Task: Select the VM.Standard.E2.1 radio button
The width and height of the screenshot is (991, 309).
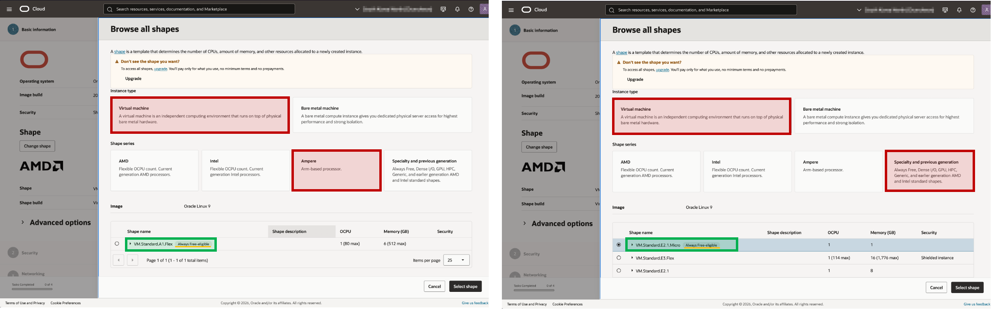Action: coord(619,270)
